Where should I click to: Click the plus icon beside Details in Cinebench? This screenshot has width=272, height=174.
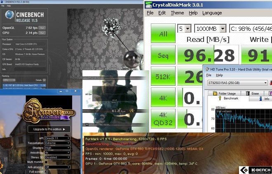[x=45, y=80]
